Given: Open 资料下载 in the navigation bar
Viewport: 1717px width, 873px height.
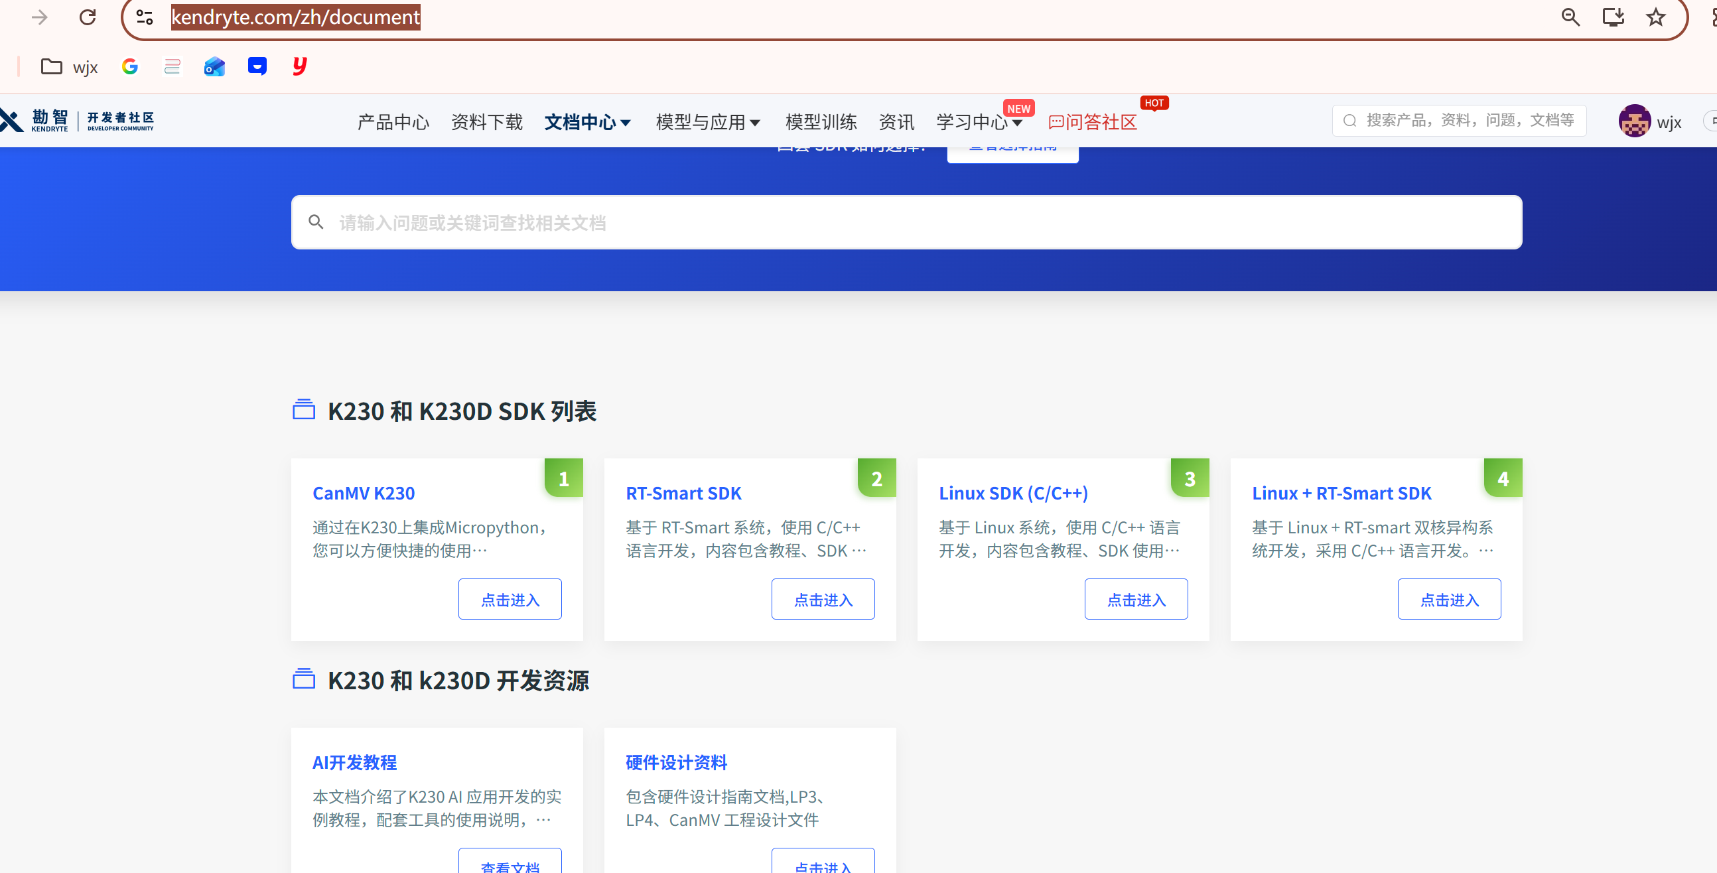Looking at the screenshot, I should point(486,122).
